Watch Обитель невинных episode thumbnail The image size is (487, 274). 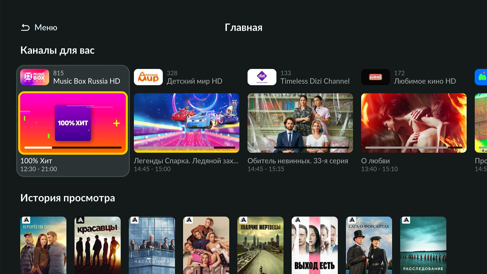[300, 123]
